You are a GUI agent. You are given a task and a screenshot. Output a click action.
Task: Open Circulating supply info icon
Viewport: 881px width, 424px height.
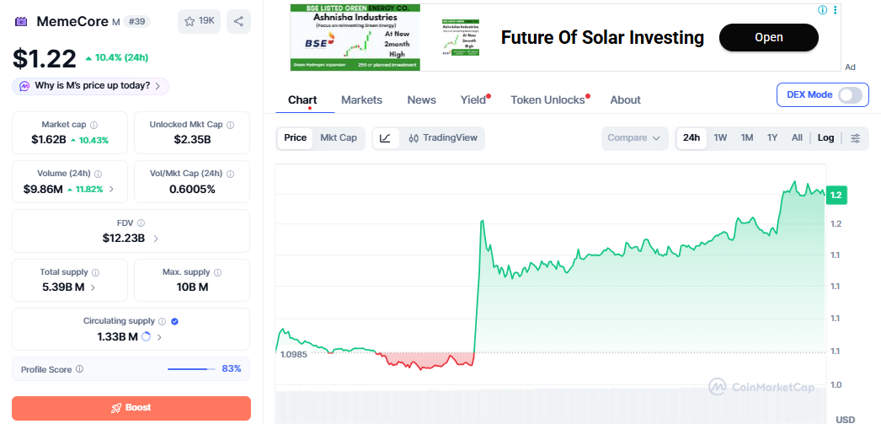click(x=162, y=322)
